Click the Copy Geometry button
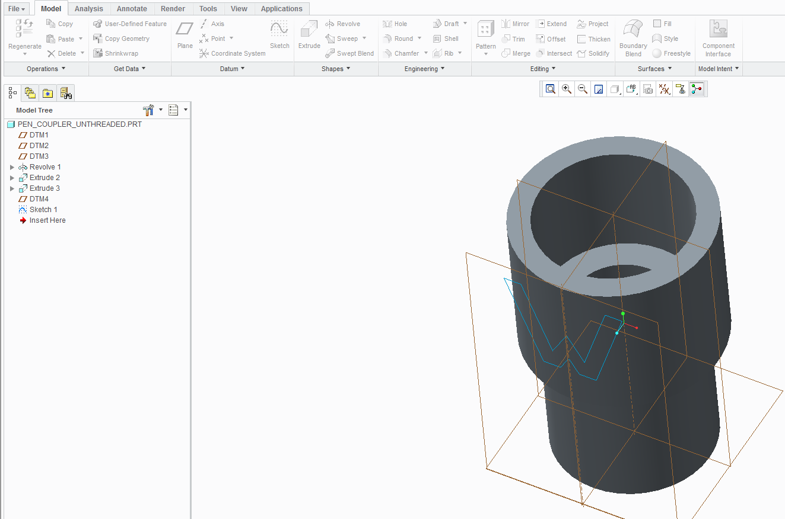Image resolution: width=785 pixels, height=519 pixels. (x=122, y=39)
